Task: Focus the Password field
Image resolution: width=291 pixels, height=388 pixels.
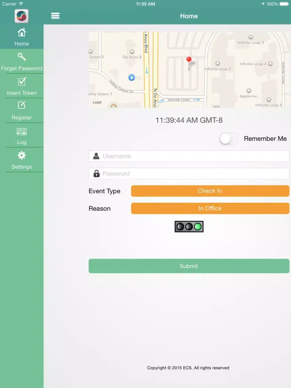Action: (189, 173)
